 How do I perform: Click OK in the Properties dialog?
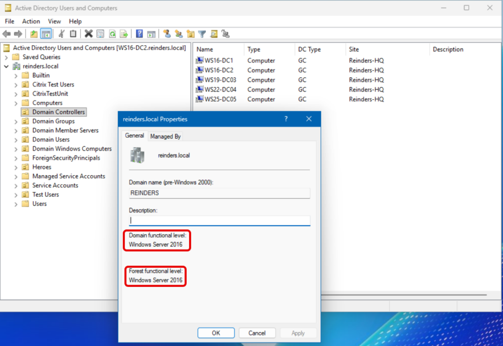pos(216,333)
